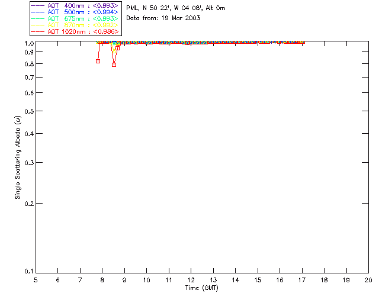Viewport: 379px width, 303px height.
Task: Click the y-axis tick label 0.1
Action: (29, 272)
